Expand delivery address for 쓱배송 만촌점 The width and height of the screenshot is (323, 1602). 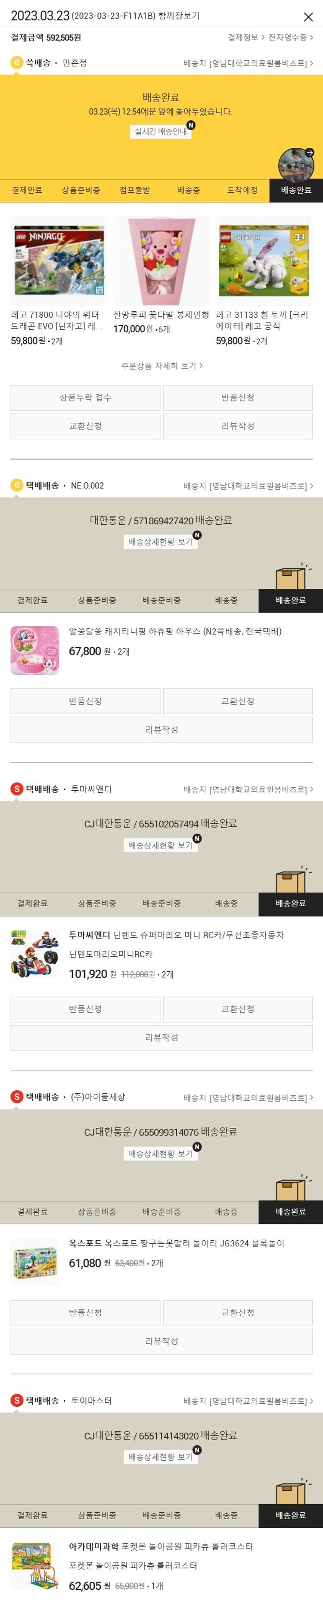[x=248, y=63]
